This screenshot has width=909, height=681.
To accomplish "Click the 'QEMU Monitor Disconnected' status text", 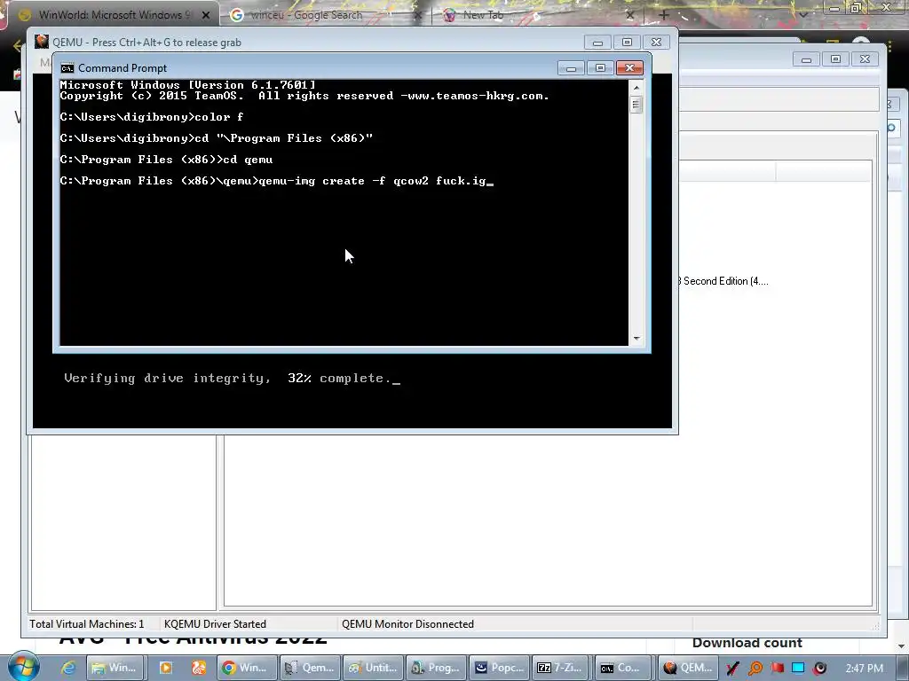I will [x=407, y=623].
